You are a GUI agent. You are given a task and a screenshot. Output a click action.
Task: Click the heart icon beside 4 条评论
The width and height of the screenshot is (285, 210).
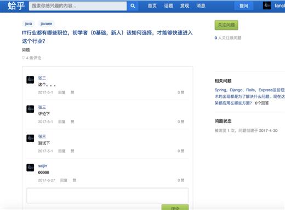click(23, 58)
